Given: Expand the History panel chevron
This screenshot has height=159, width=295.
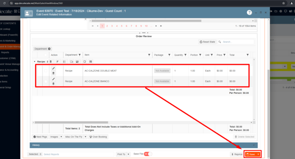Looking at the screenshot, I should click(254, 145).
